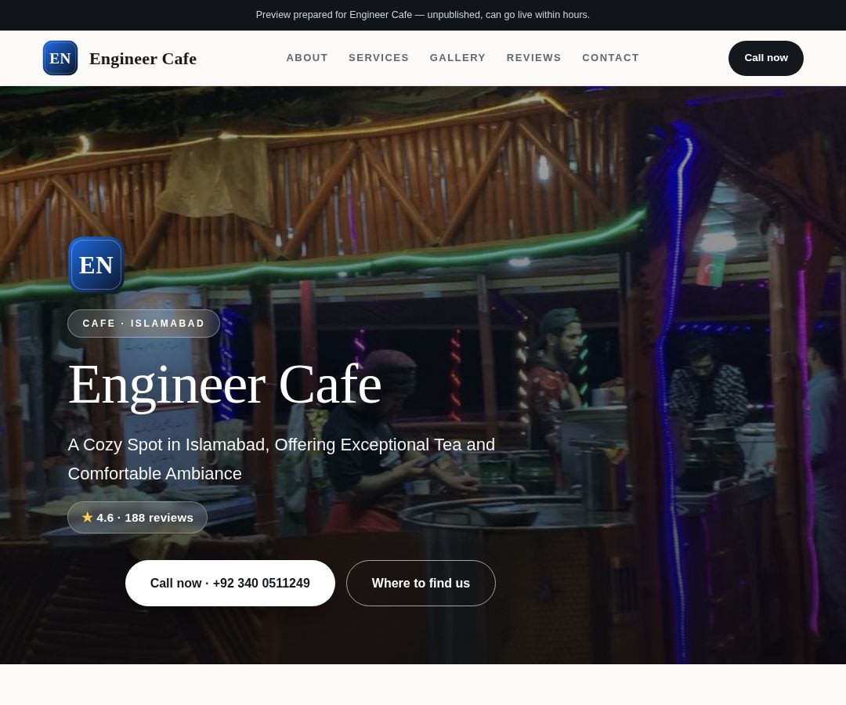The width and height of the screenshot is (846, 705).
Task: Click the header Call now button
Action: click(765, 58)
